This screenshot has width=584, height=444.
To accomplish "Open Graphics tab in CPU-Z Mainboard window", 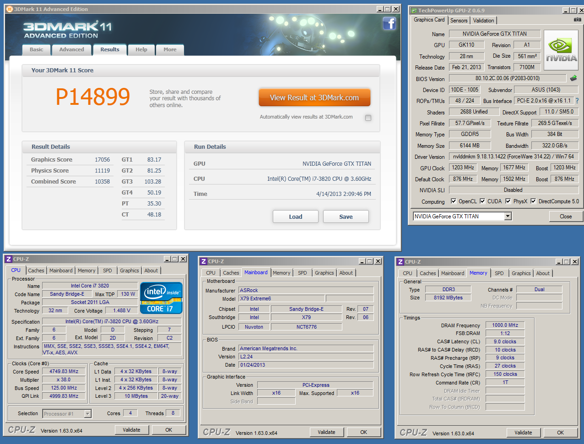I will click(324, 273).
